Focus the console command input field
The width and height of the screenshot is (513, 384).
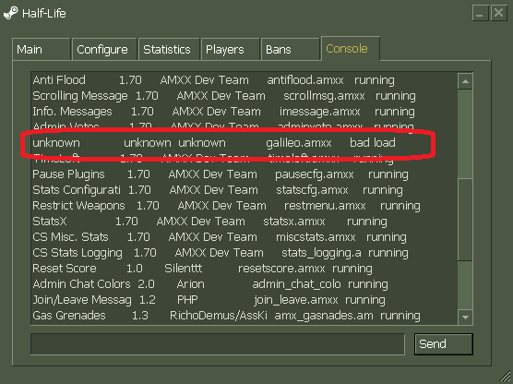[x=218, y=344]
